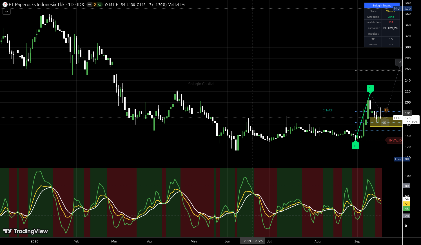Click the orange D dividend marker on chart
Image resolution: width=421 pixels, height=245 pixels.
coord(386,110)
